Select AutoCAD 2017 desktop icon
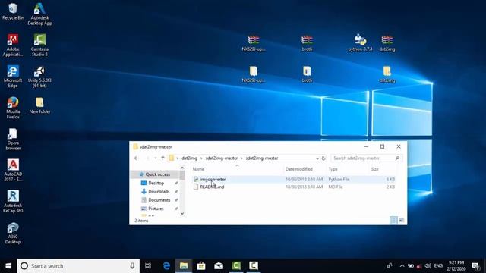486x273 pixels. click(13, 170)
